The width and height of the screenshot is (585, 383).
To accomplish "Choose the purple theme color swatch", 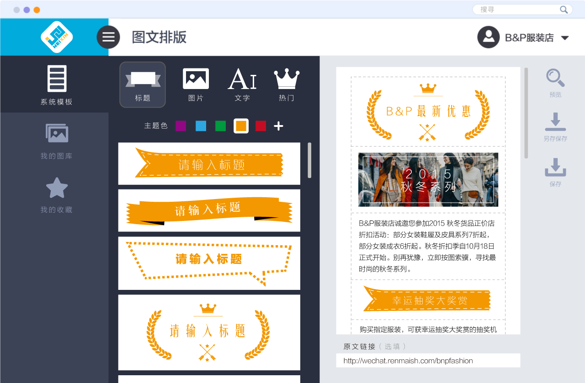I will [x=181, y=126].
